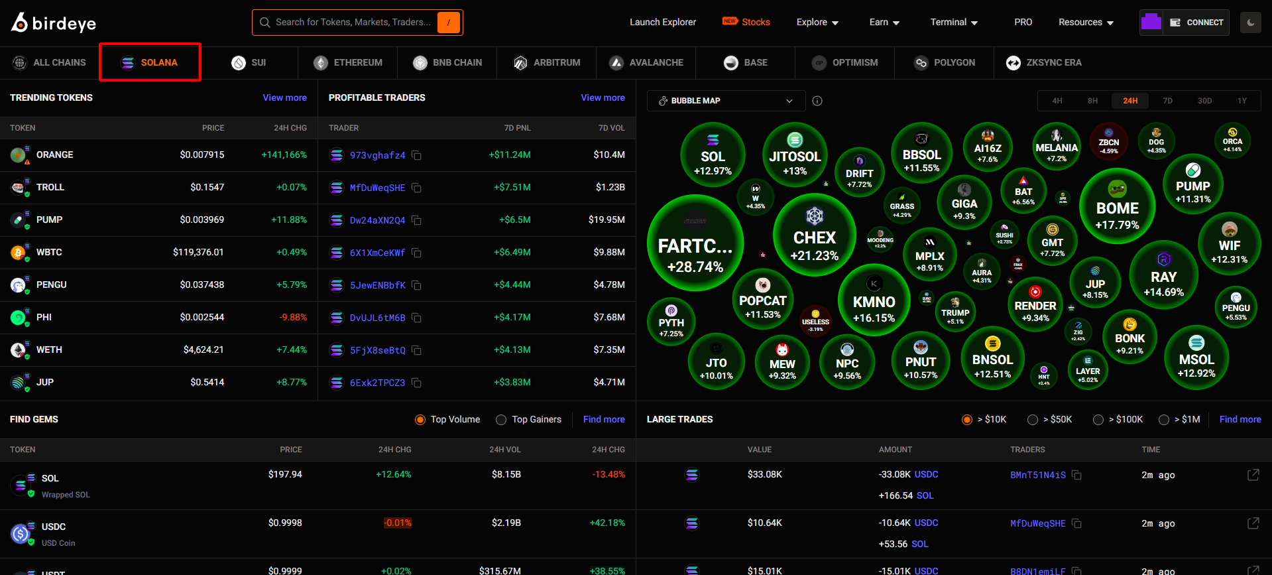Viewport: 1272px width, 575px height.
Task: Click the PENGU token icon in trending list
Action: tap(19, 285)
